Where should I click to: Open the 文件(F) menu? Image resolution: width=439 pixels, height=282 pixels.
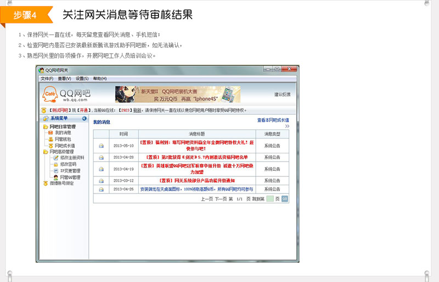click(47, 79)
